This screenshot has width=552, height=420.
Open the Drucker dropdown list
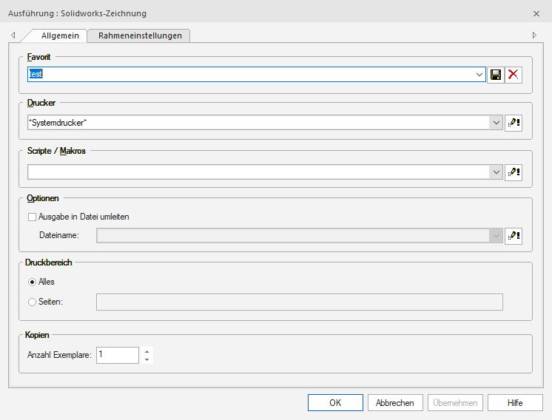[x=496, y=123]
